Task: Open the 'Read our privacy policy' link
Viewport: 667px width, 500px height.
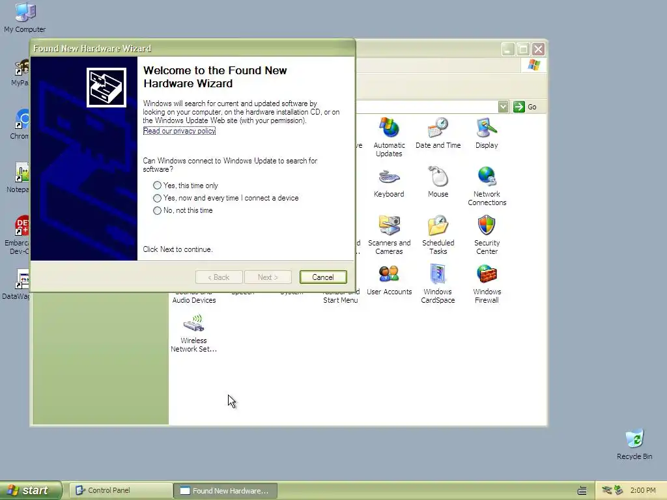Action: [x=179, y=131]
